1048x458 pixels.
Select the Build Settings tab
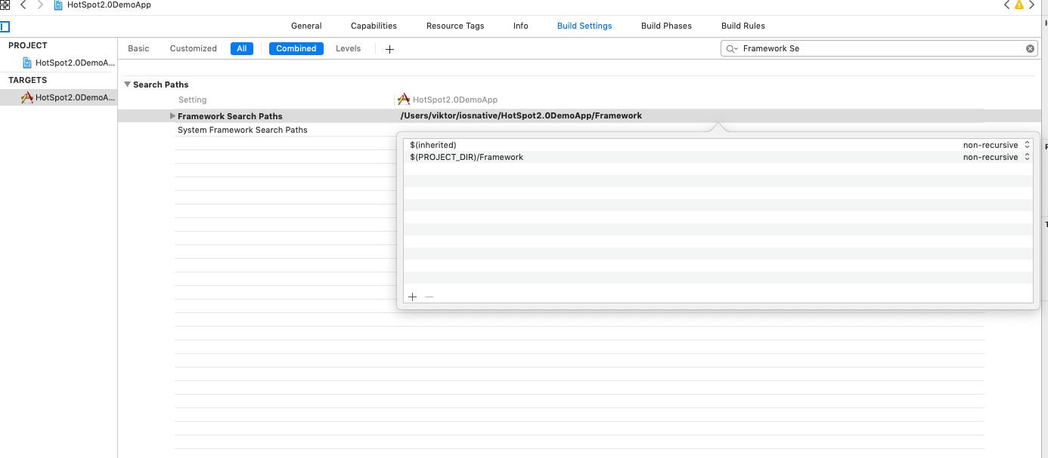584,26
